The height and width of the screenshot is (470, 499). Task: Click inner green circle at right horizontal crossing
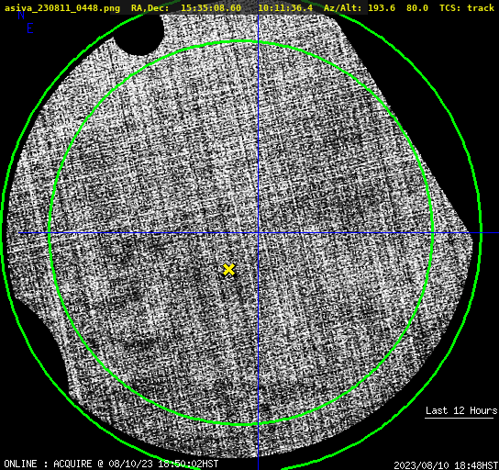(432, 233)
